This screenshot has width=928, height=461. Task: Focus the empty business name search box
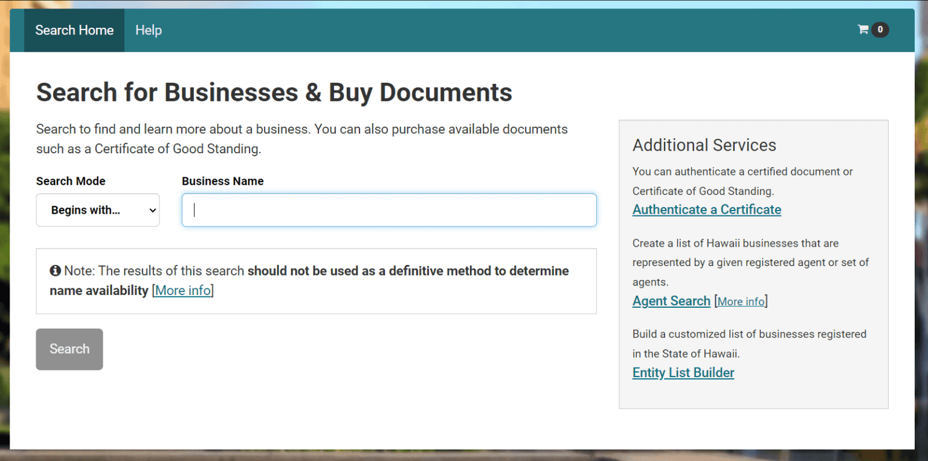click(x=388, y=210)
